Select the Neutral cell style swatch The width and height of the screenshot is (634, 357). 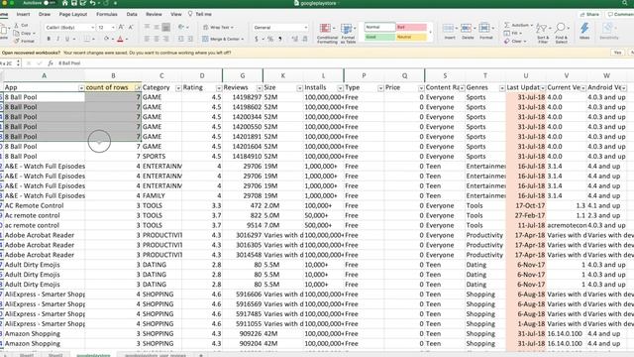(x=411, y=37)
